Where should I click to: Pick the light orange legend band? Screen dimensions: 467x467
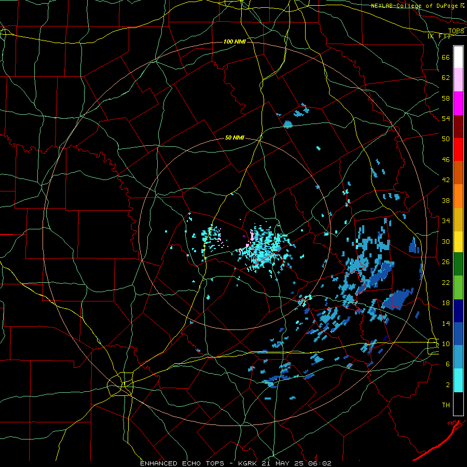pos(458,196)
